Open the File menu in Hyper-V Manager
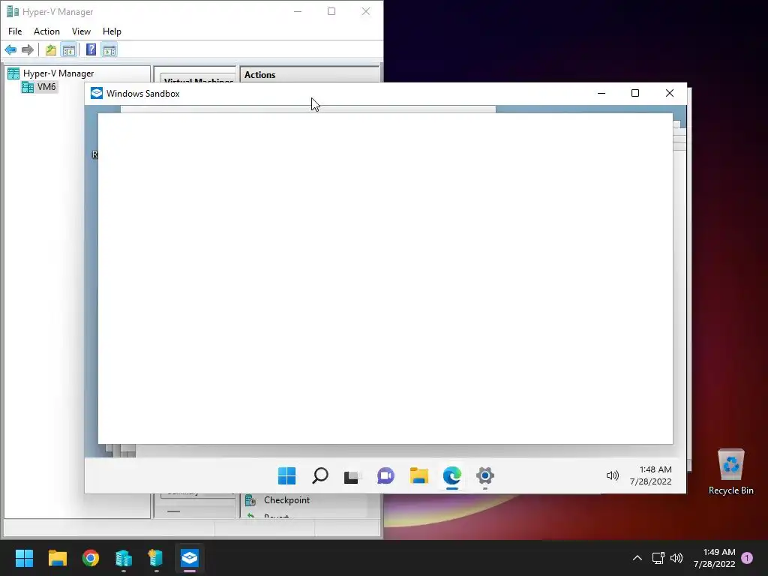768x576 pixels. [x=15, y=31]
